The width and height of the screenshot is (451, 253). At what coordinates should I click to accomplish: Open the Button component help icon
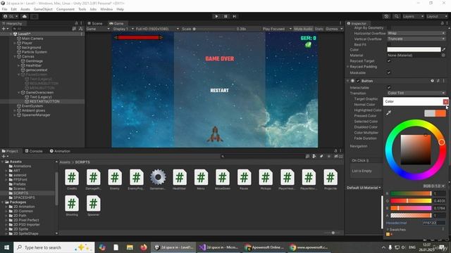432,81
